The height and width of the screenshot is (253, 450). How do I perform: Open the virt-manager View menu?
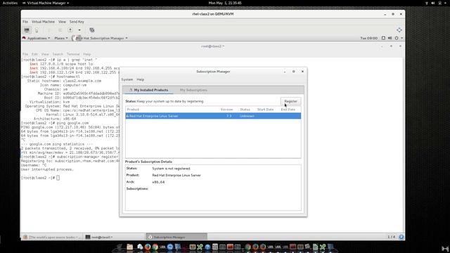[x=62, y=22]
